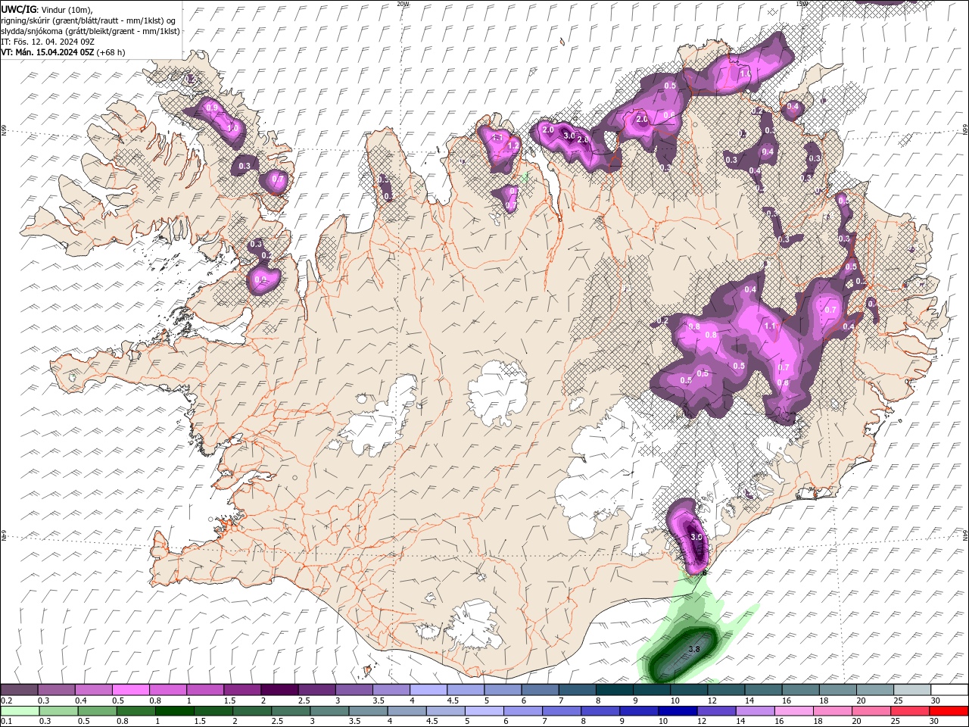
Task: Pick the snow legend swatch between 0.2 and 0.3
Action: [19, 689]
